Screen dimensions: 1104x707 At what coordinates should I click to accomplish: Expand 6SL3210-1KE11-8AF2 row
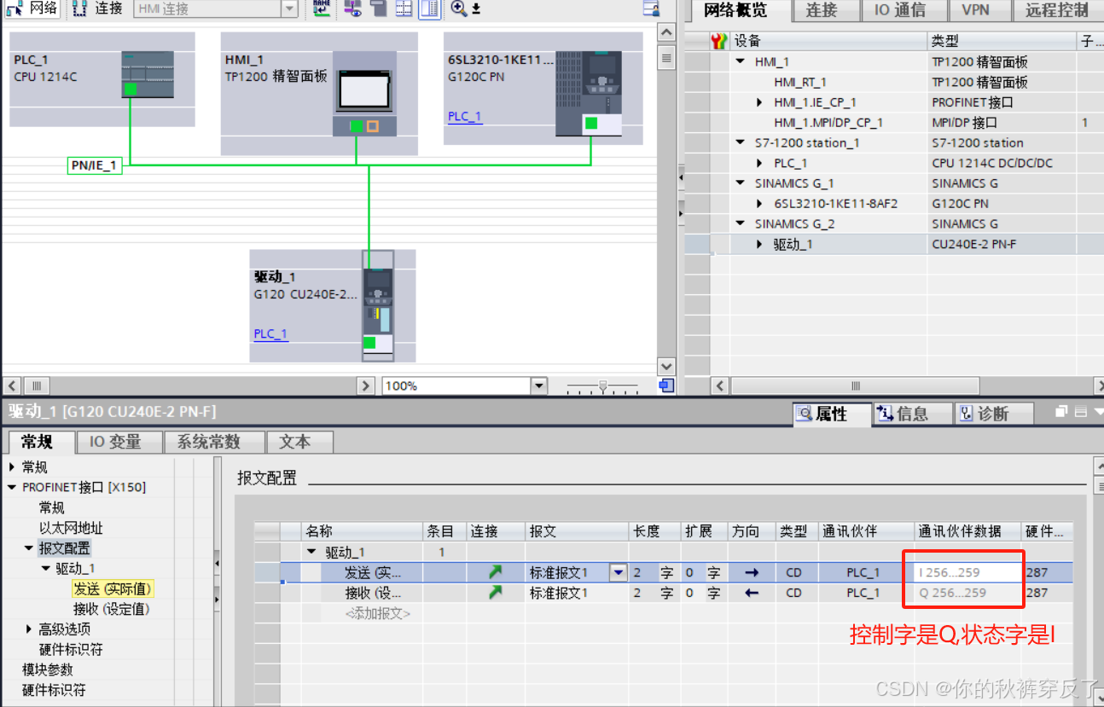(x=760, y=204)
